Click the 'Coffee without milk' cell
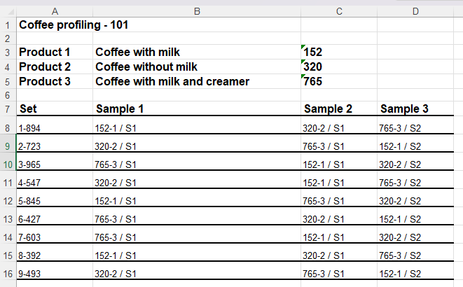Image resolution: width=463 pixels, height=287 pixels. tap(146, 67)
